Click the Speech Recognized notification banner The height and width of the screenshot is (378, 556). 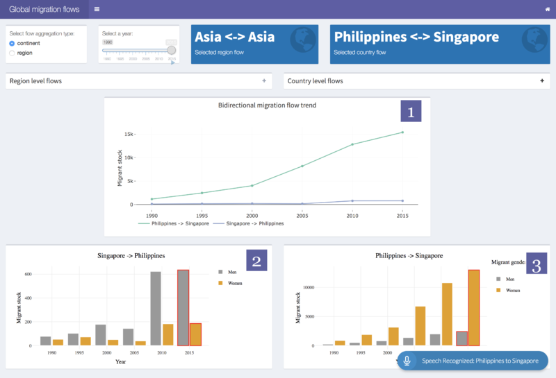[473, 361]
